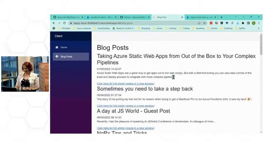This screenshot has width=264, height=148.
Task: Open the Scrum bookmark folder
Action: pos(158,28)
